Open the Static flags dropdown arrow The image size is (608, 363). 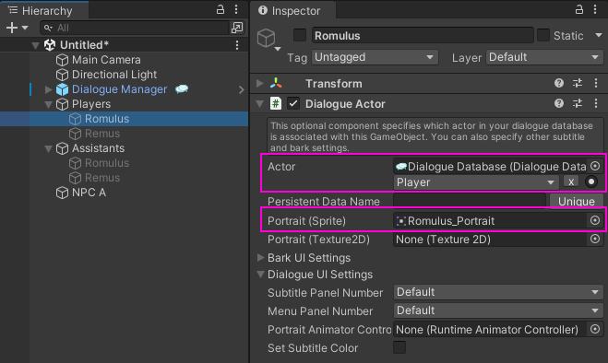(598, 35)
